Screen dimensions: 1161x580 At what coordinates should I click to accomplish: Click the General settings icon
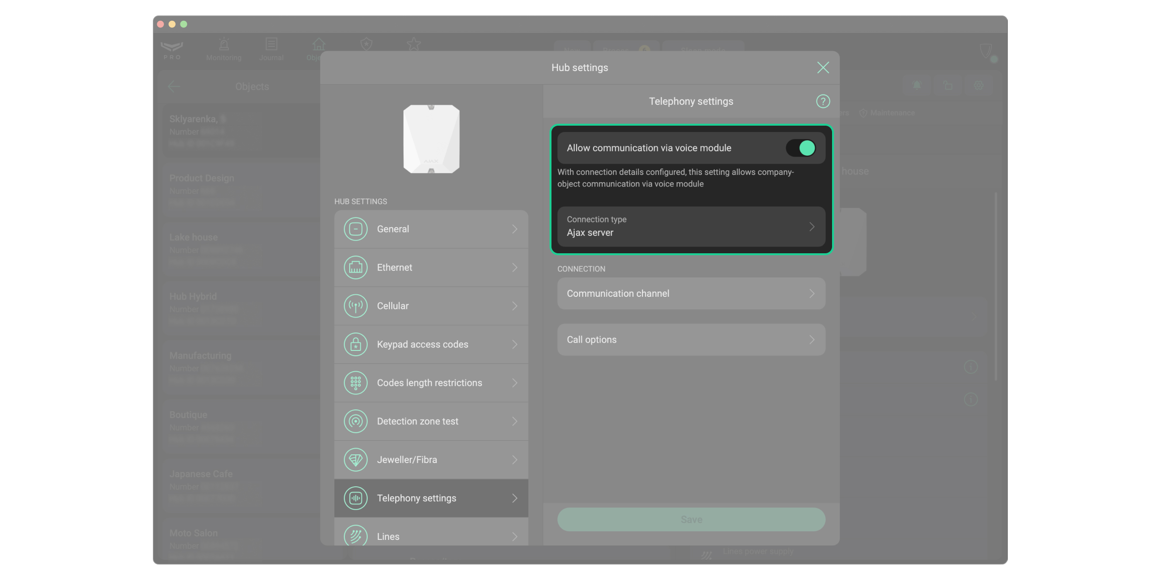point(356,229)
